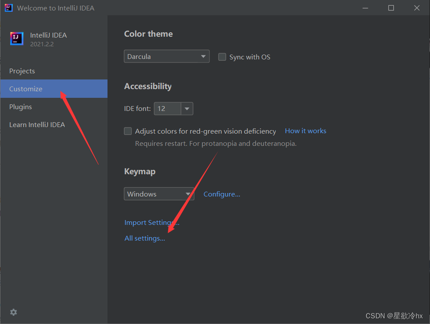
Task: Click the version text 2021.2.2
Action: pyautogui.click(x=42, y=44)
